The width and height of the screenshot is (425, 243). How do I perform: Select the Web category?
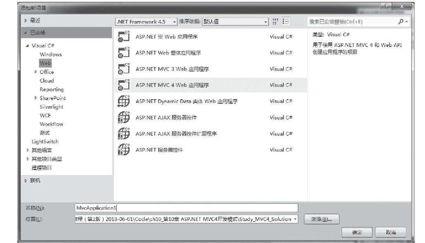45,63
